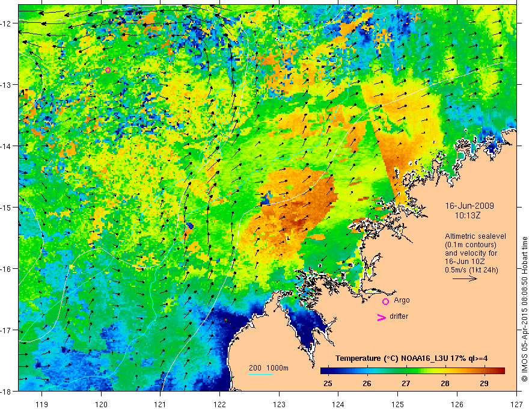Click the '200 1000m' depth contour label
The image size is (529, 409).
click(269, 368)
